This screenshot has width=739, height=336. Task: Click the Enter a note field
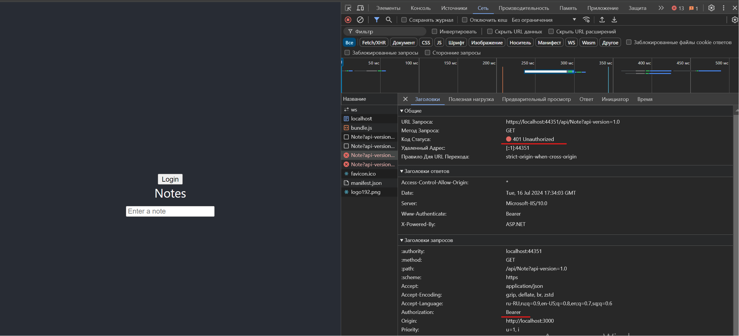tap(170, 211)
